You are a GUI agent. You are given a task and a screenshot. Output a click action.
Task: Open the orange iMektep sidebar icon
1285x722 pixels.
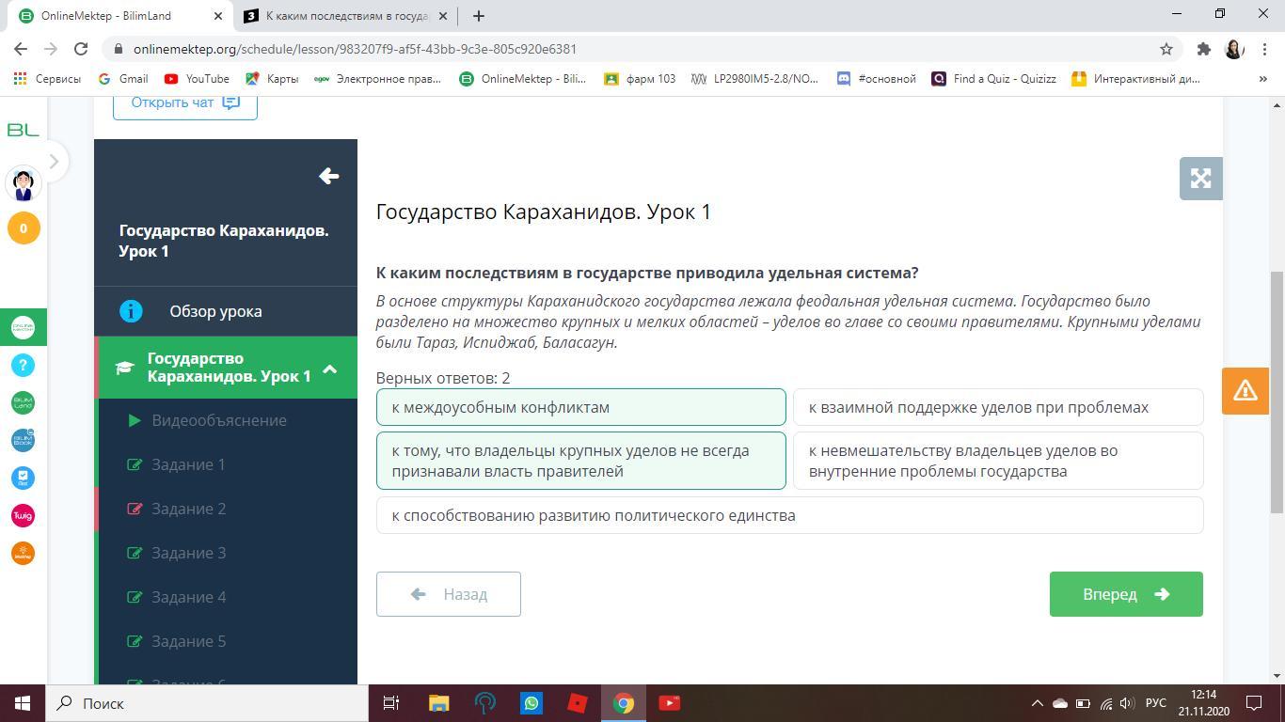(24, 553)
